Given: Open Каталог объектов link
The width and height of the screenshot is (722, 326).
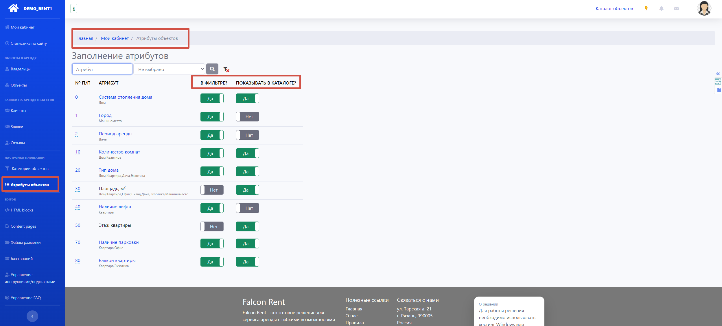Looking at the screenshot, I should pos(614,9).
